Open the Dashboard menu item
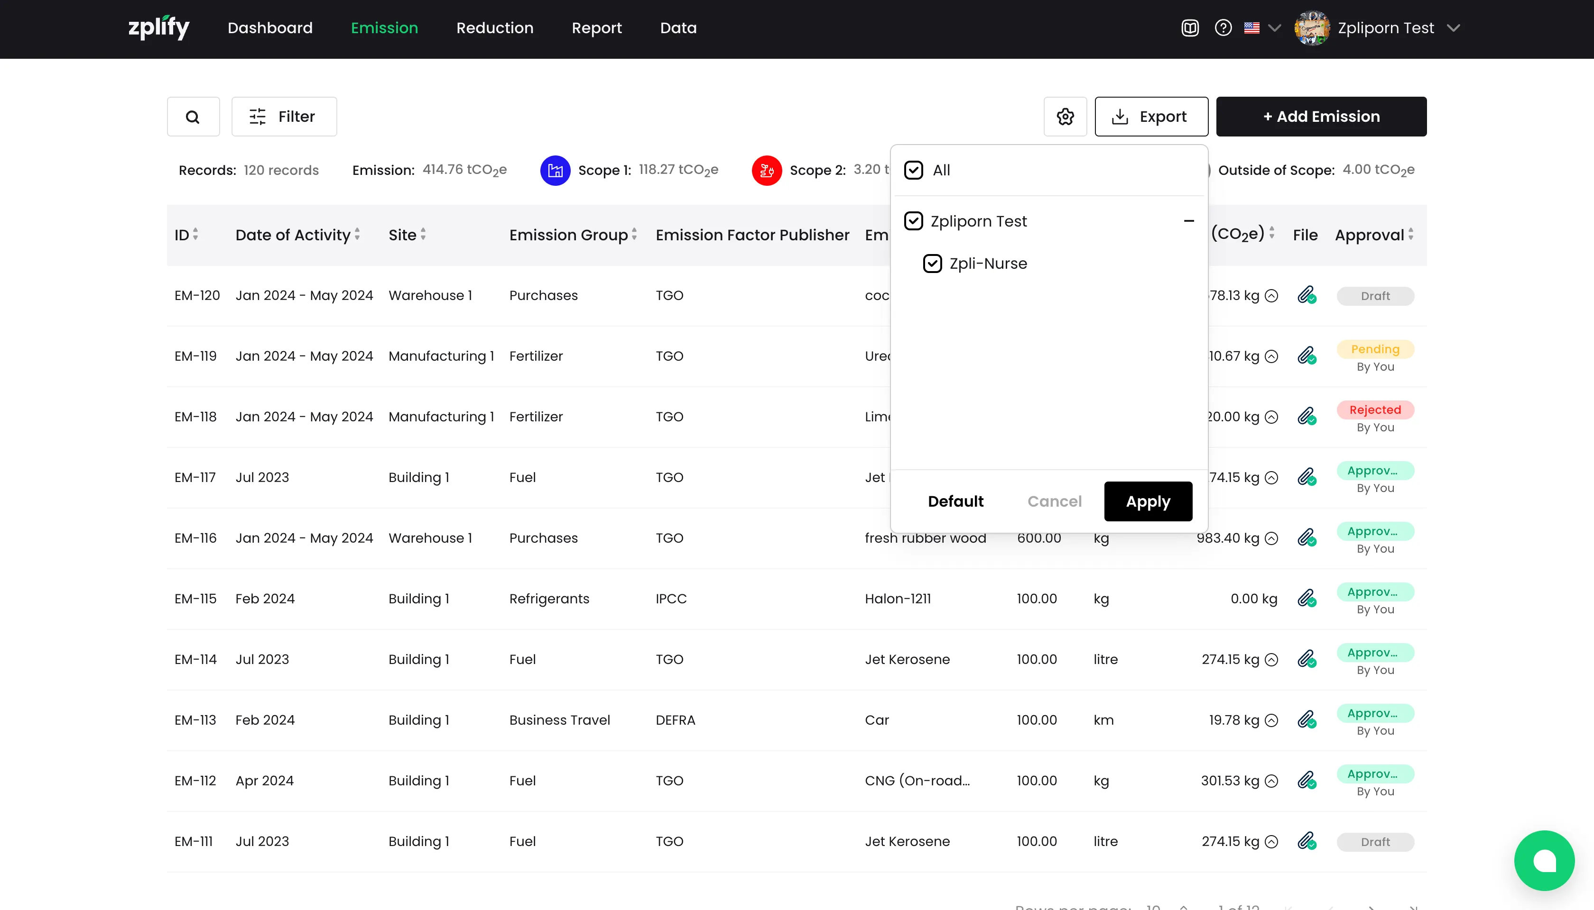 (x=269, y=28)
